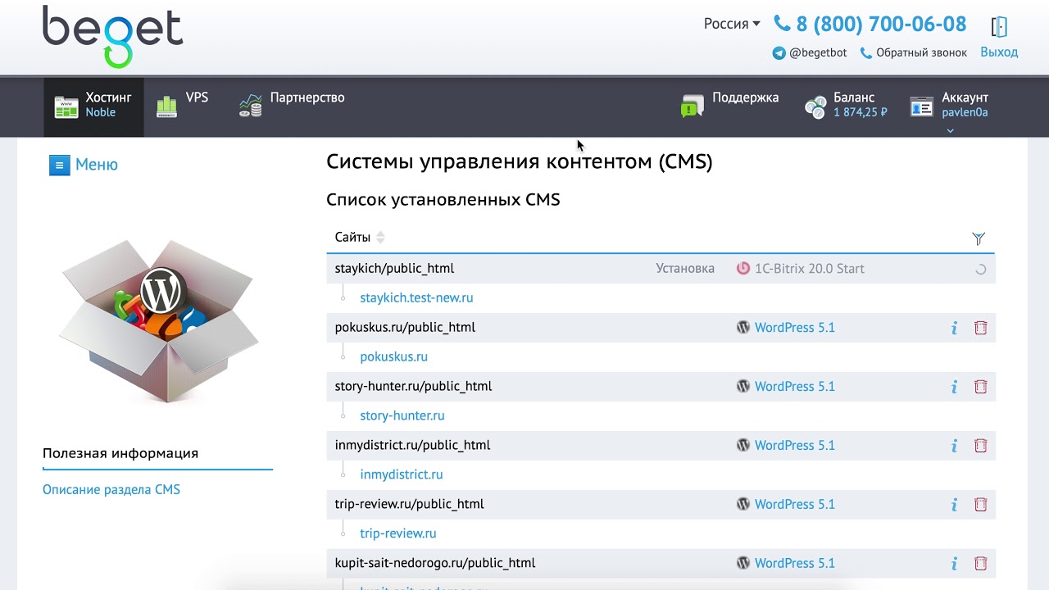
Task: Delete CMS for kupit-sait-nedorogo.ru with trash icon
Action: coord(980,564)
